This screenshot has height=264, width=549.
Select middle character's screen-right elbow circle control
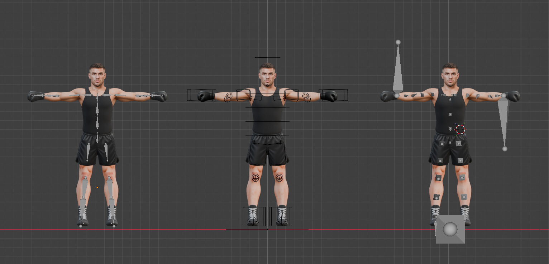click(x=306, y=97)
